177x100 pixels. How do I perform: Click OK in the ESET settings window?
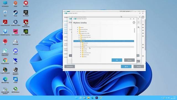point(126,67)
